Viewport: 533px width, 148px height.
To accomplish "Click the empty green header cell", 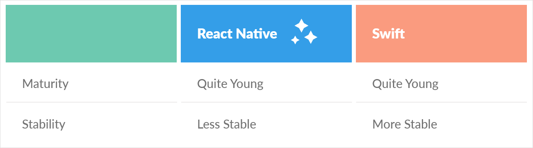I will (91, 34).
